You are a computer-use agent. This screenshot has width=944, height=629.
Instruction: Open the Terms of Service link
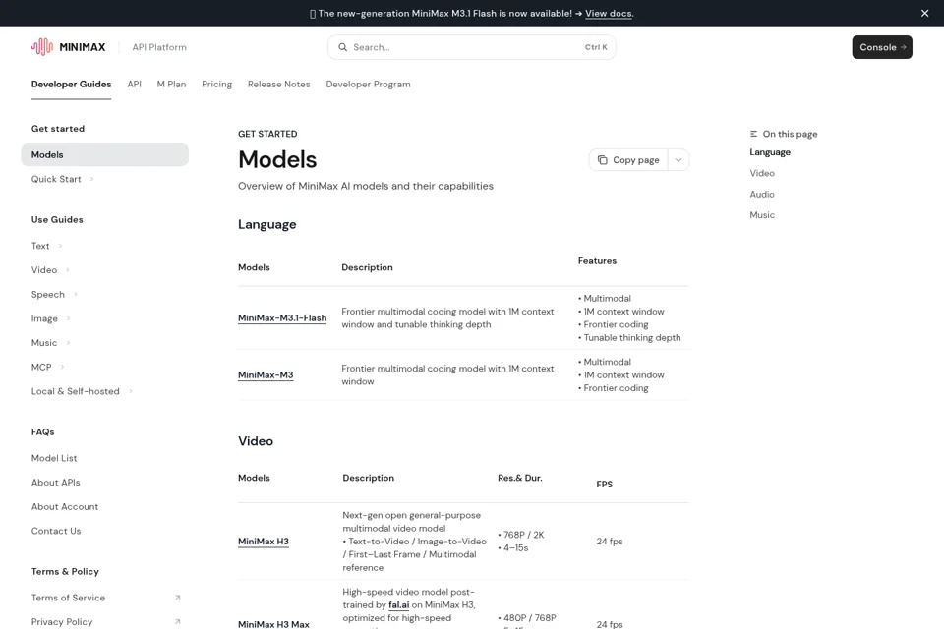(x=68, y=598)
